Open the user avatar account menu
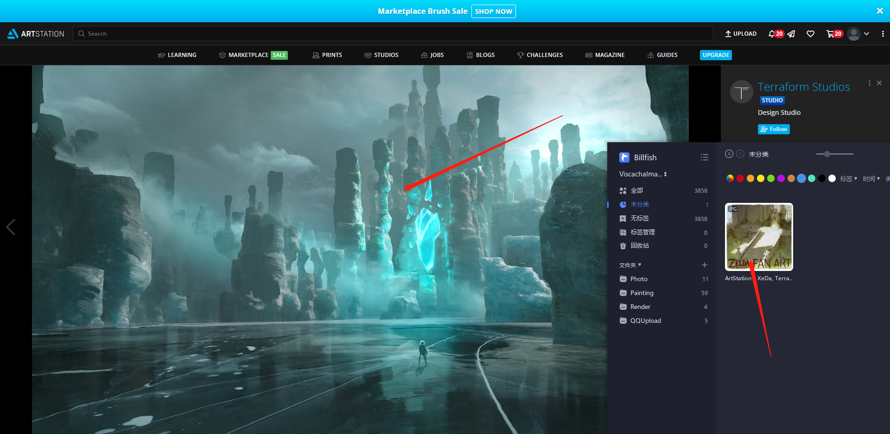The height and width of the screenshot is (434, 890). tap(853, 34)
